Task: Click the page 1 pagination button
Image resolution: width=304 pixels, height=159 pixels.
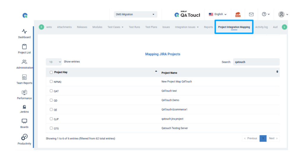Action: pos(263,138)
